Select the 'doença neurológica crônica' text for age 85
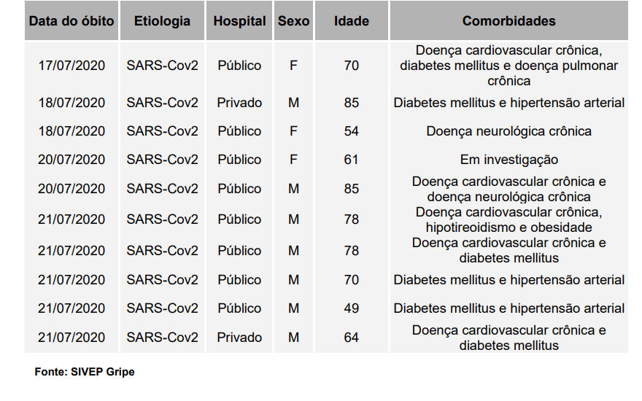 coord(509,197)
